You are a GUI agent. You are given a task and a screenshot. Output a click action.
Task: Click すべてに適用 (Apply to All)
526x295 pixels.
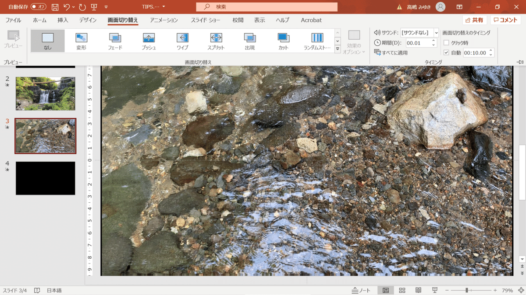coord(391,52)
